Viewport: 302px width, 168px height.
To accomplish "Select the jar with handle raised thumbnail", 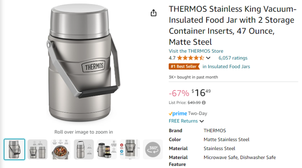I will pos(84,149).
